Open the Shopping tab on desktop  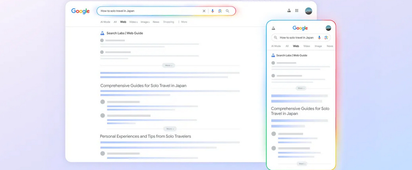click(168, 22)
